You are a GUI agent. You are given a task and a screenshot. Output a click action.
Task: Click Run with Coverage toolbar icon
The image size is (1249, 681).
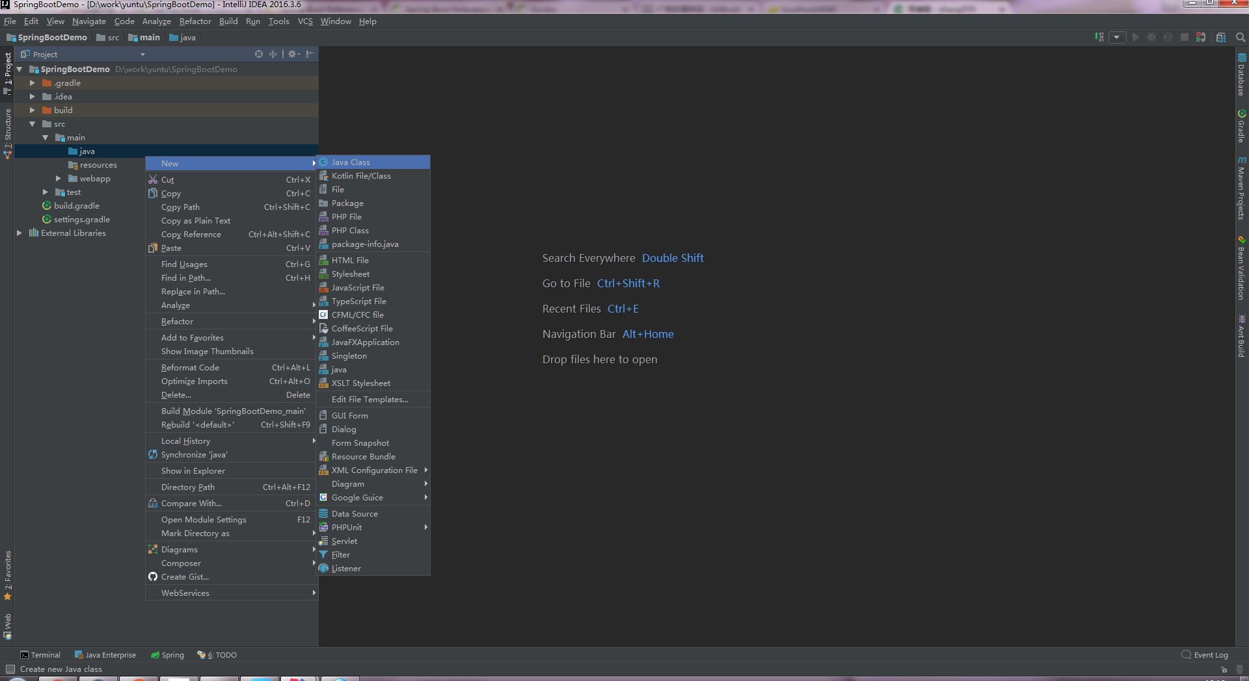pyautogui.click(x=1168, y=37)
